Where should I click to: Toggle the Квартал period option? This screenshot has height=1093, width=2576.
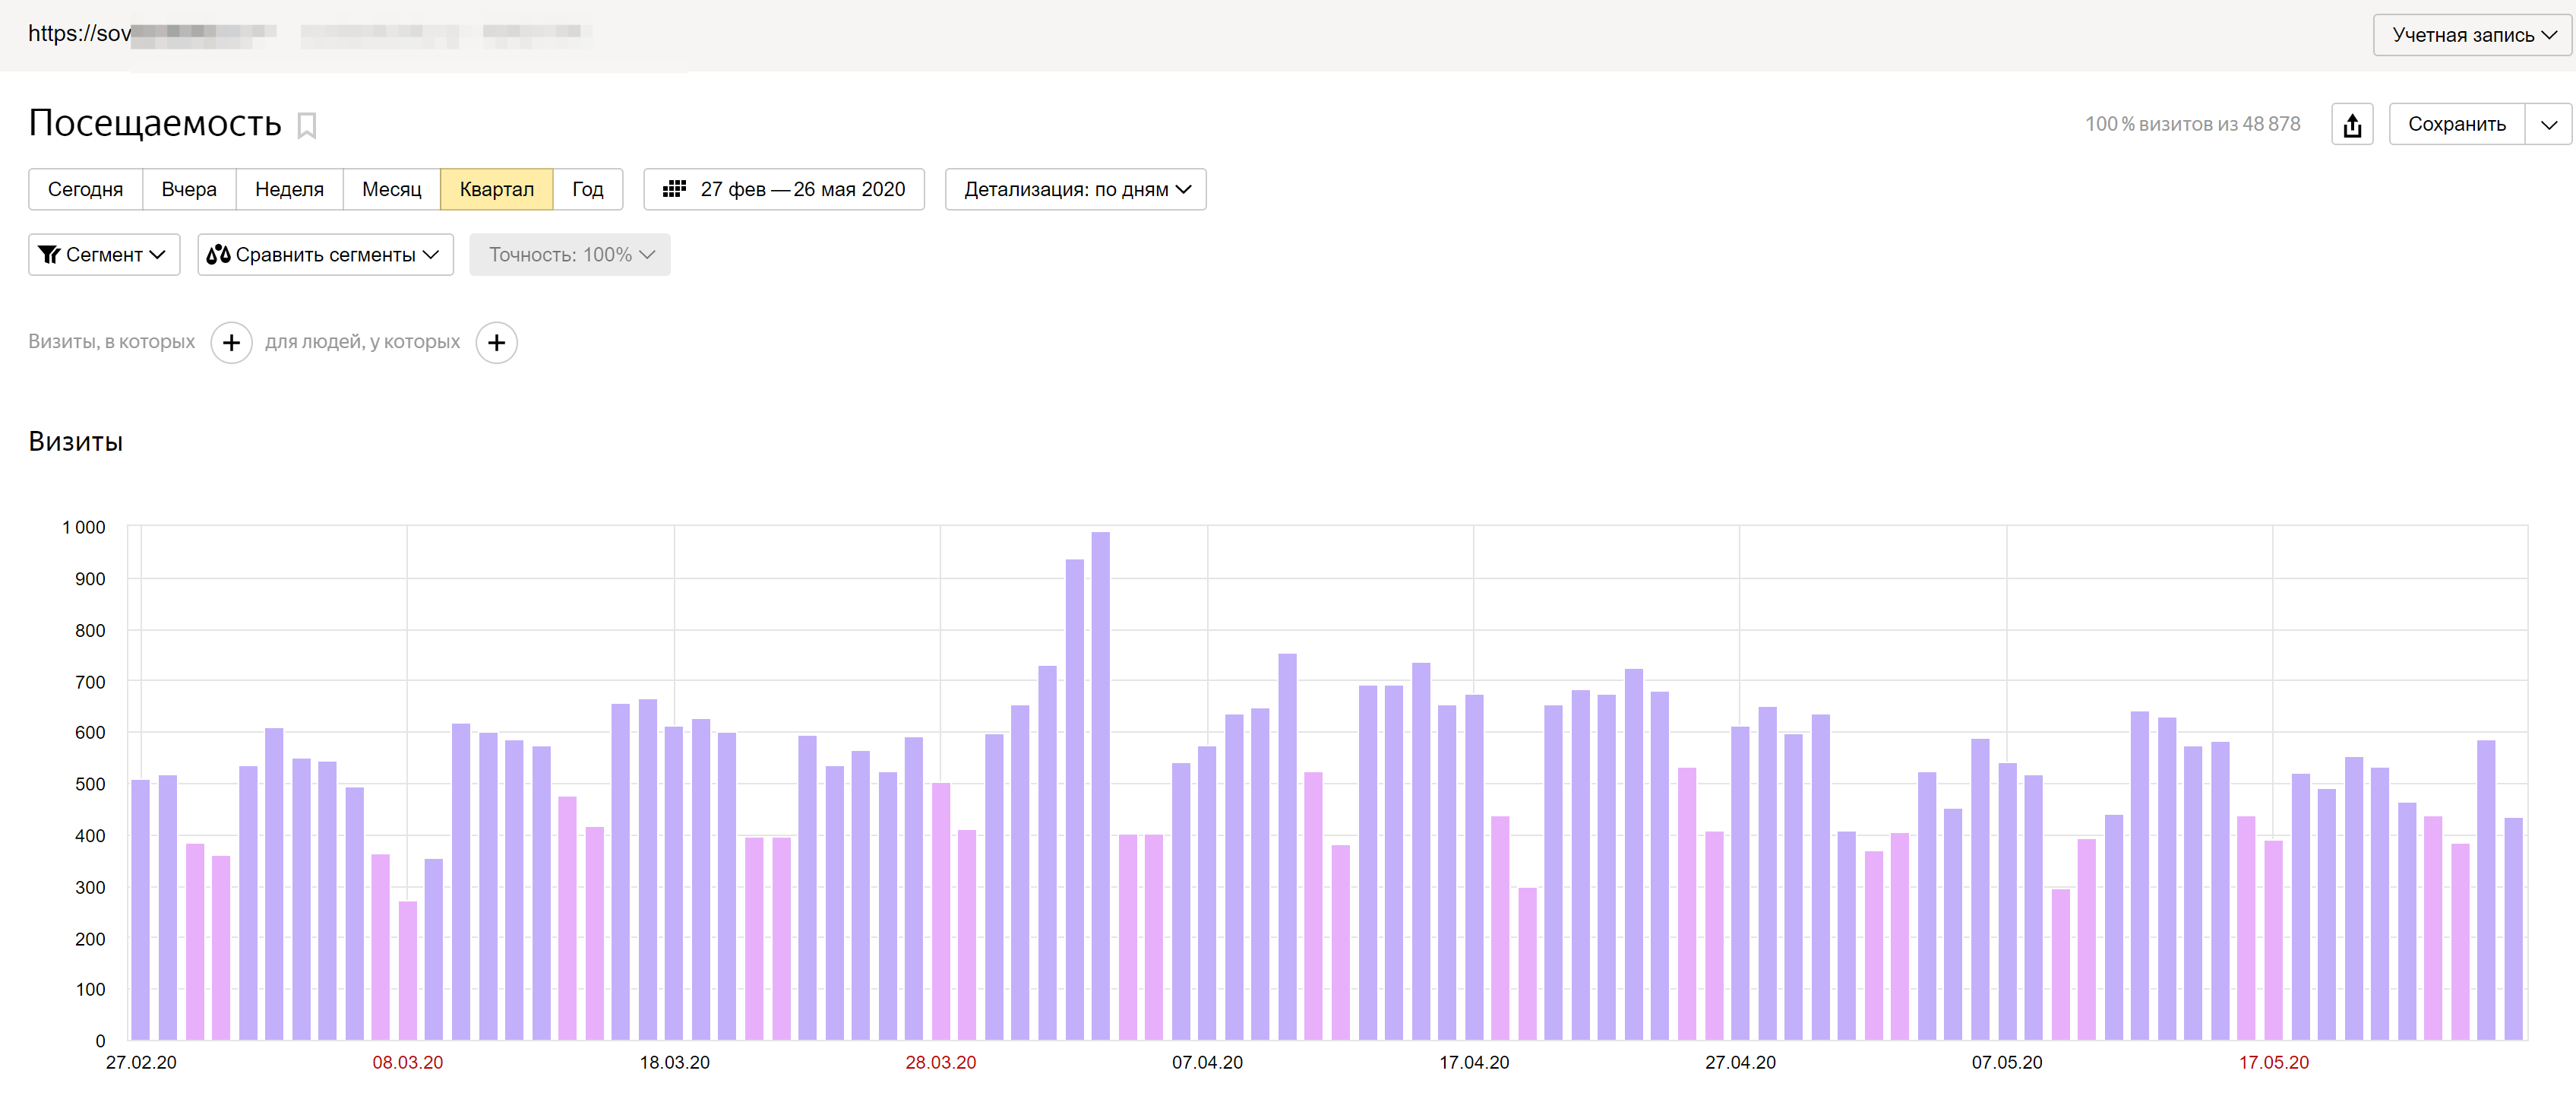[x=496, y=189]
